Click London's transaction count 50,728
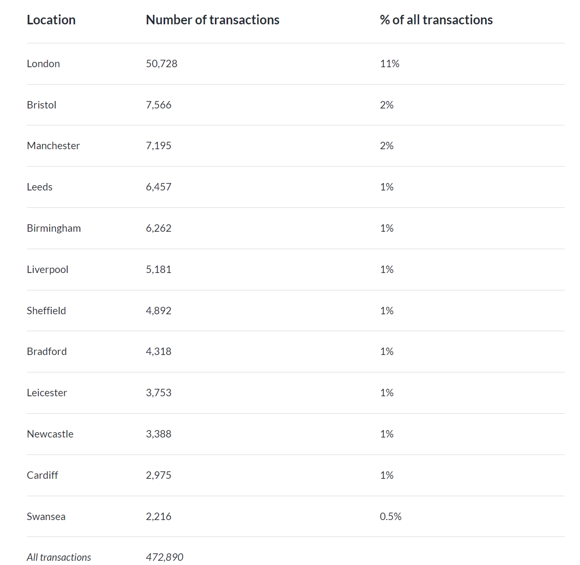 pos(161,63)
